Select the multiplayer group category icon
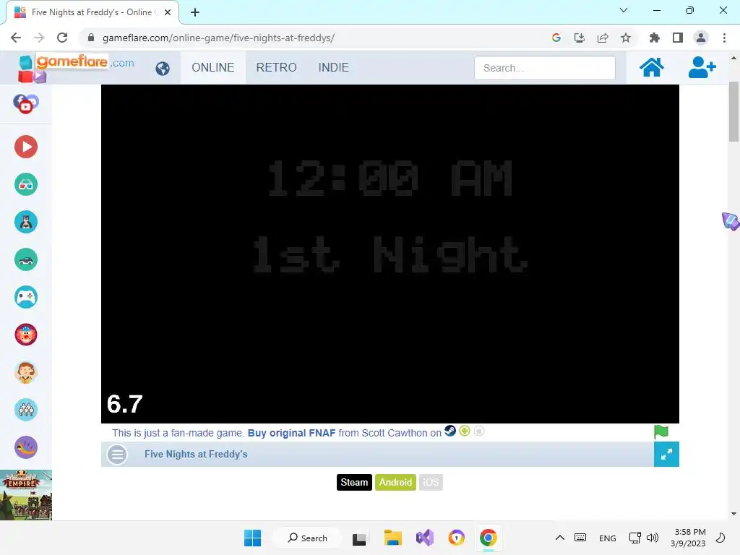Viewport: 740px width, 555px height. [x=26, y=410]
